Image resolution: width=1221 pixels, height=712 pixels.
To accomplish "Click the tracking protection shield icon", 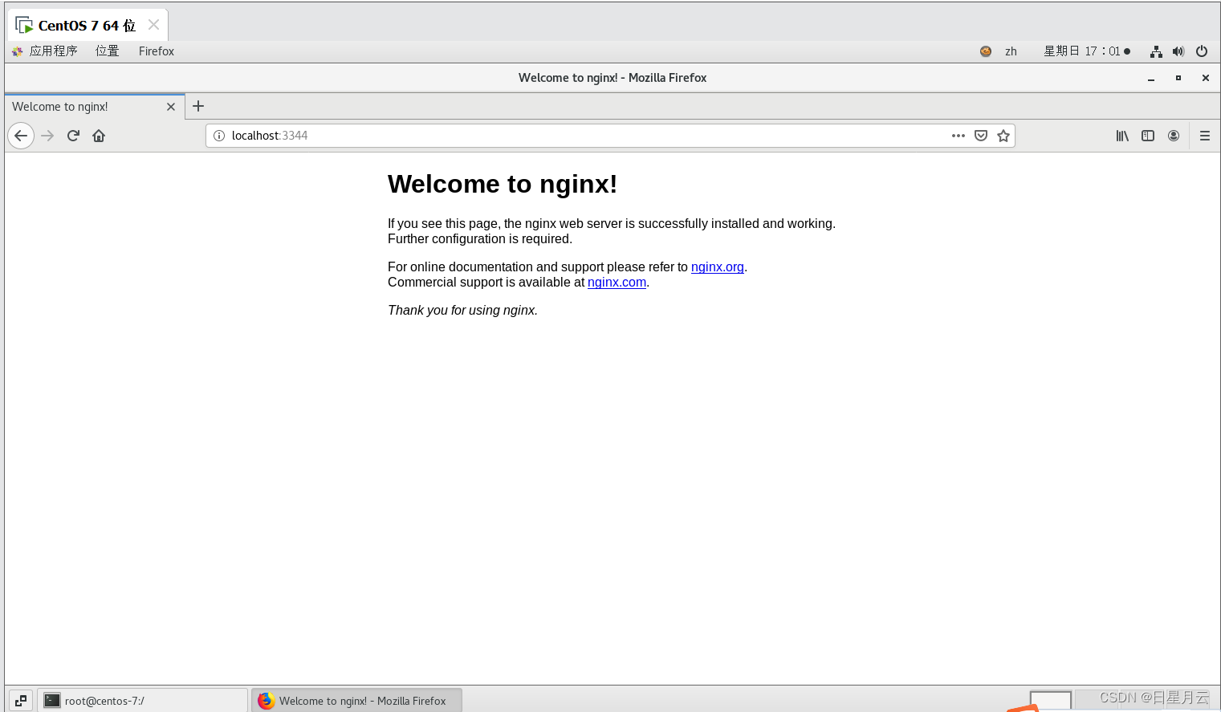I will point(981,136).
